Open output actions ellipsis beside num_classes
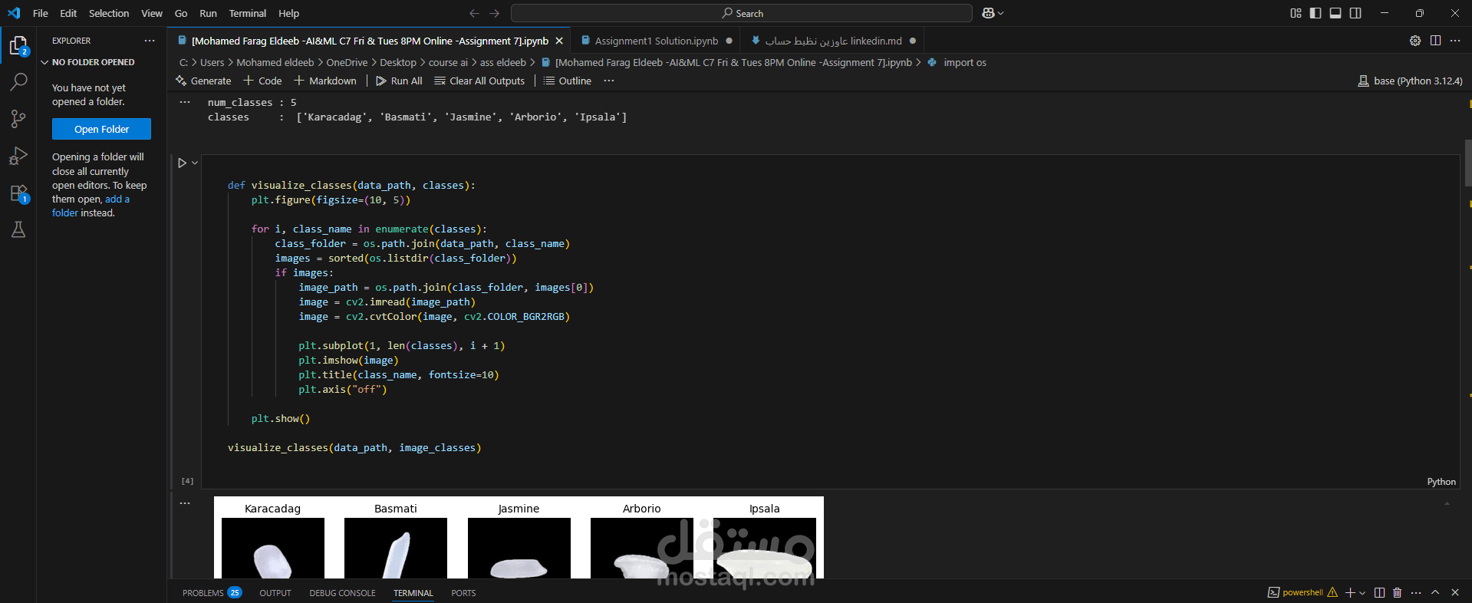1472x603 pixels. (185, 102)
